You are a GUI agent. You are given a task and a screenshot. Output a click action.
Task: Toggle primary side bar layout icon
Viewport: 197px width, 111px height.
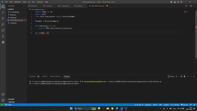pos(172,2)
